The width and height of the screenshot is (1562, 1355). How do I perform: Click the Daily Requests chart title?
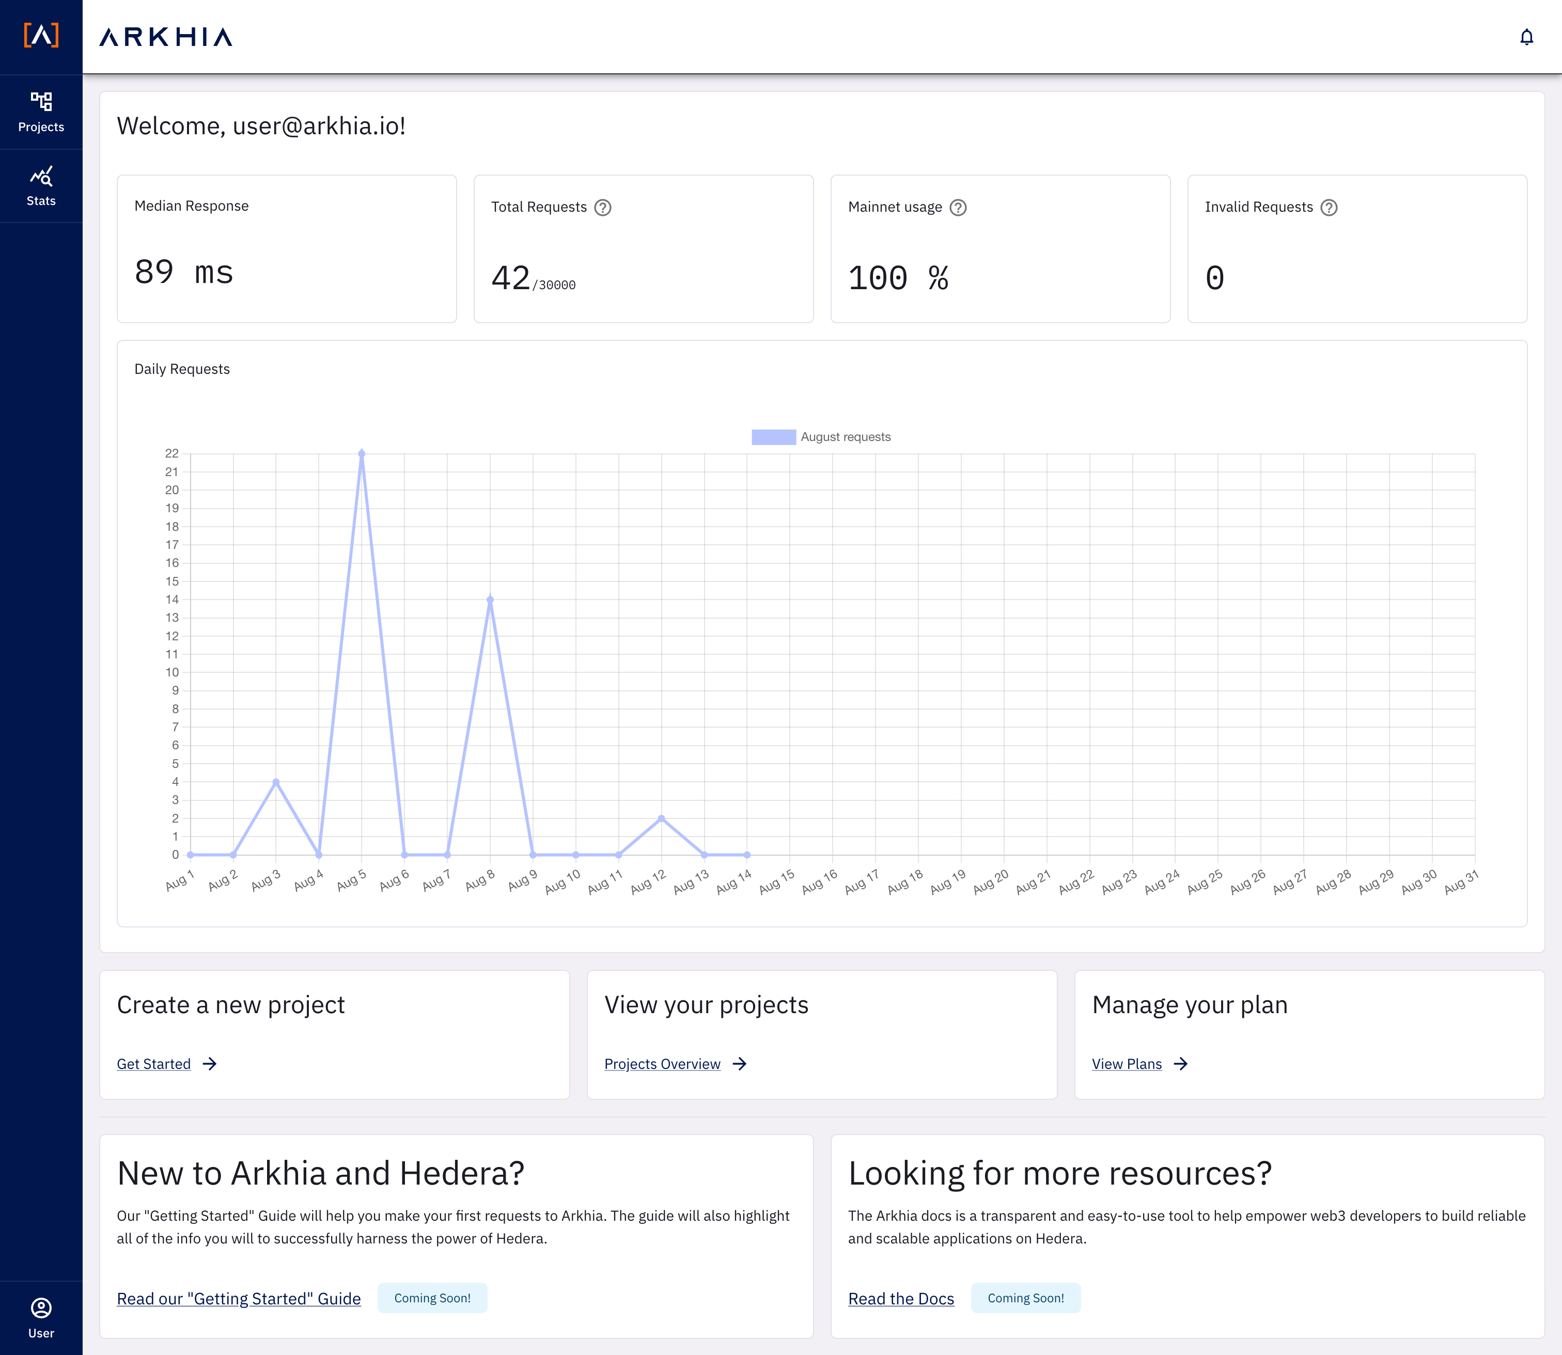coord(182,369)
